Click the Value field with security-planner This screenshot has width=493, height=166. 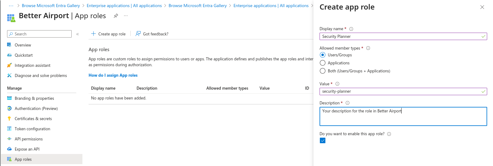[x=403, y=91]
